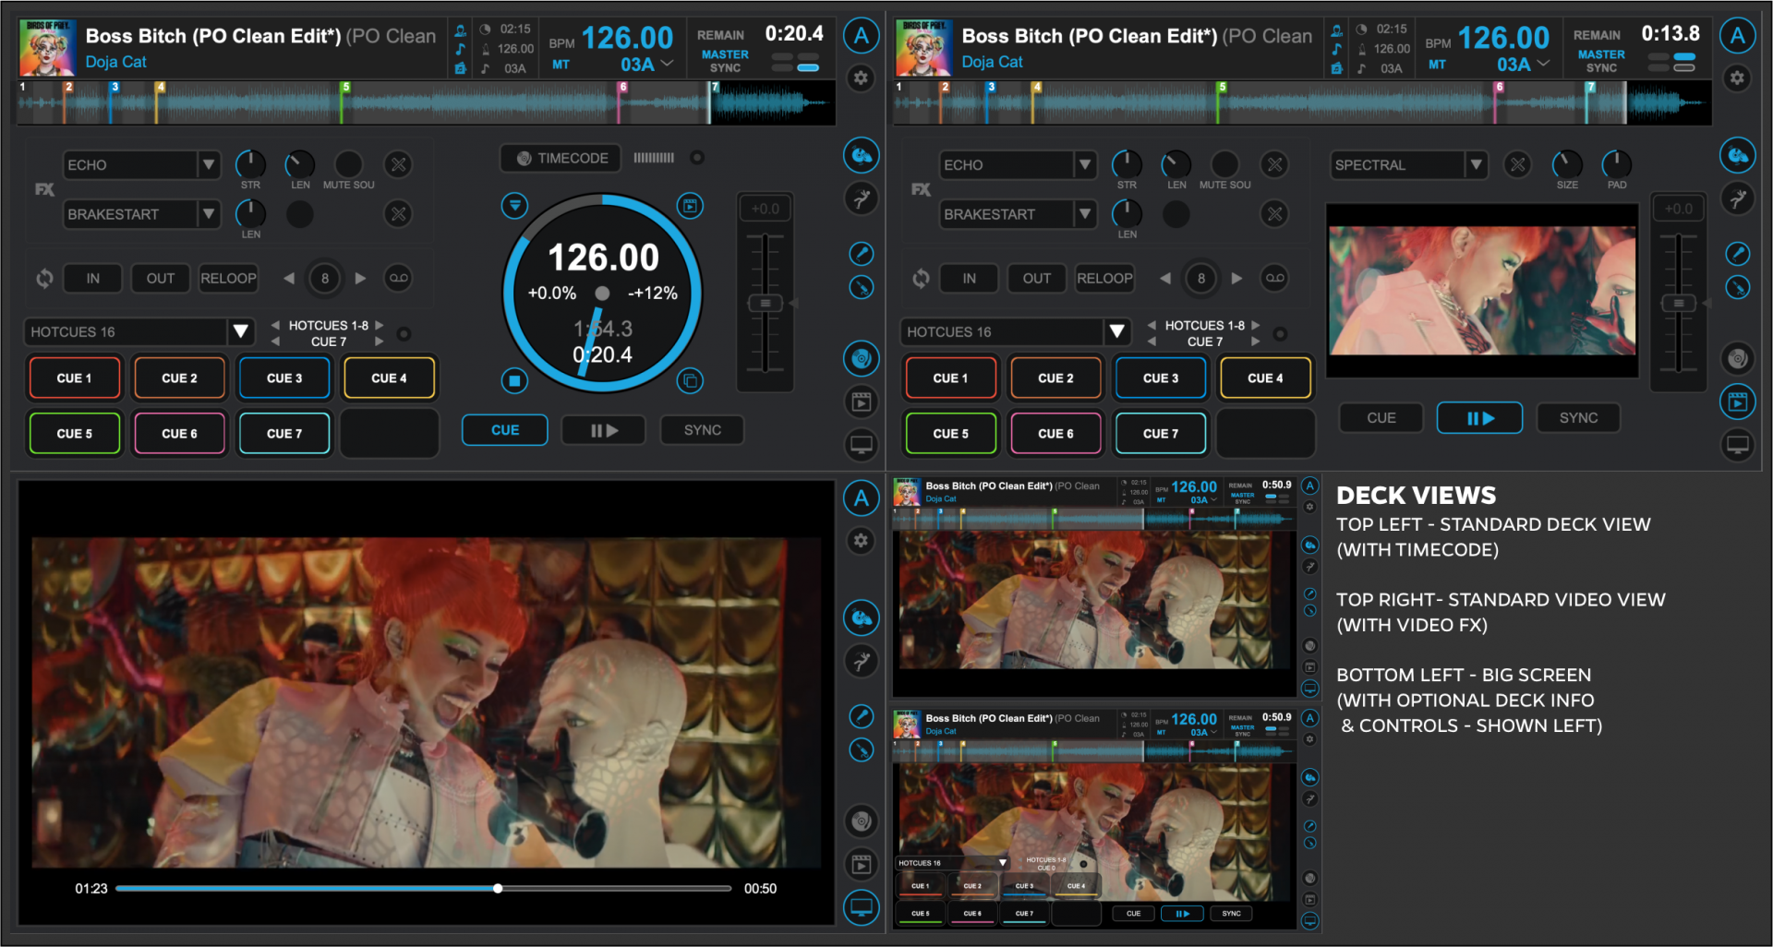Click the big screen monitor icon, top-right deck

[1737, 446]
